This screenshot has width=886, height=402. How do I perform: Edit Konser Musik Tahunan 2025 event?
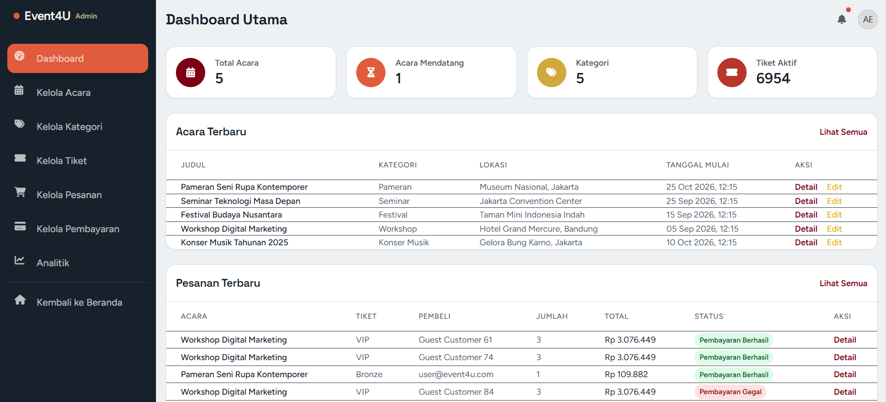click(x=834, y=242)
